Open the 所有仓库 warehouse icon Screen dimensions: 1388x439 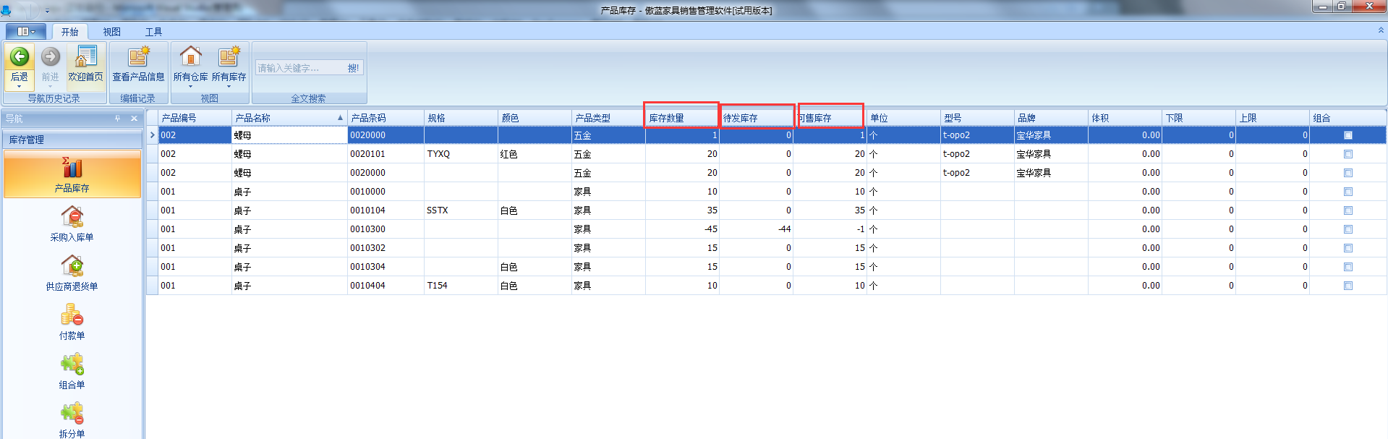click(x=190, y=58)
